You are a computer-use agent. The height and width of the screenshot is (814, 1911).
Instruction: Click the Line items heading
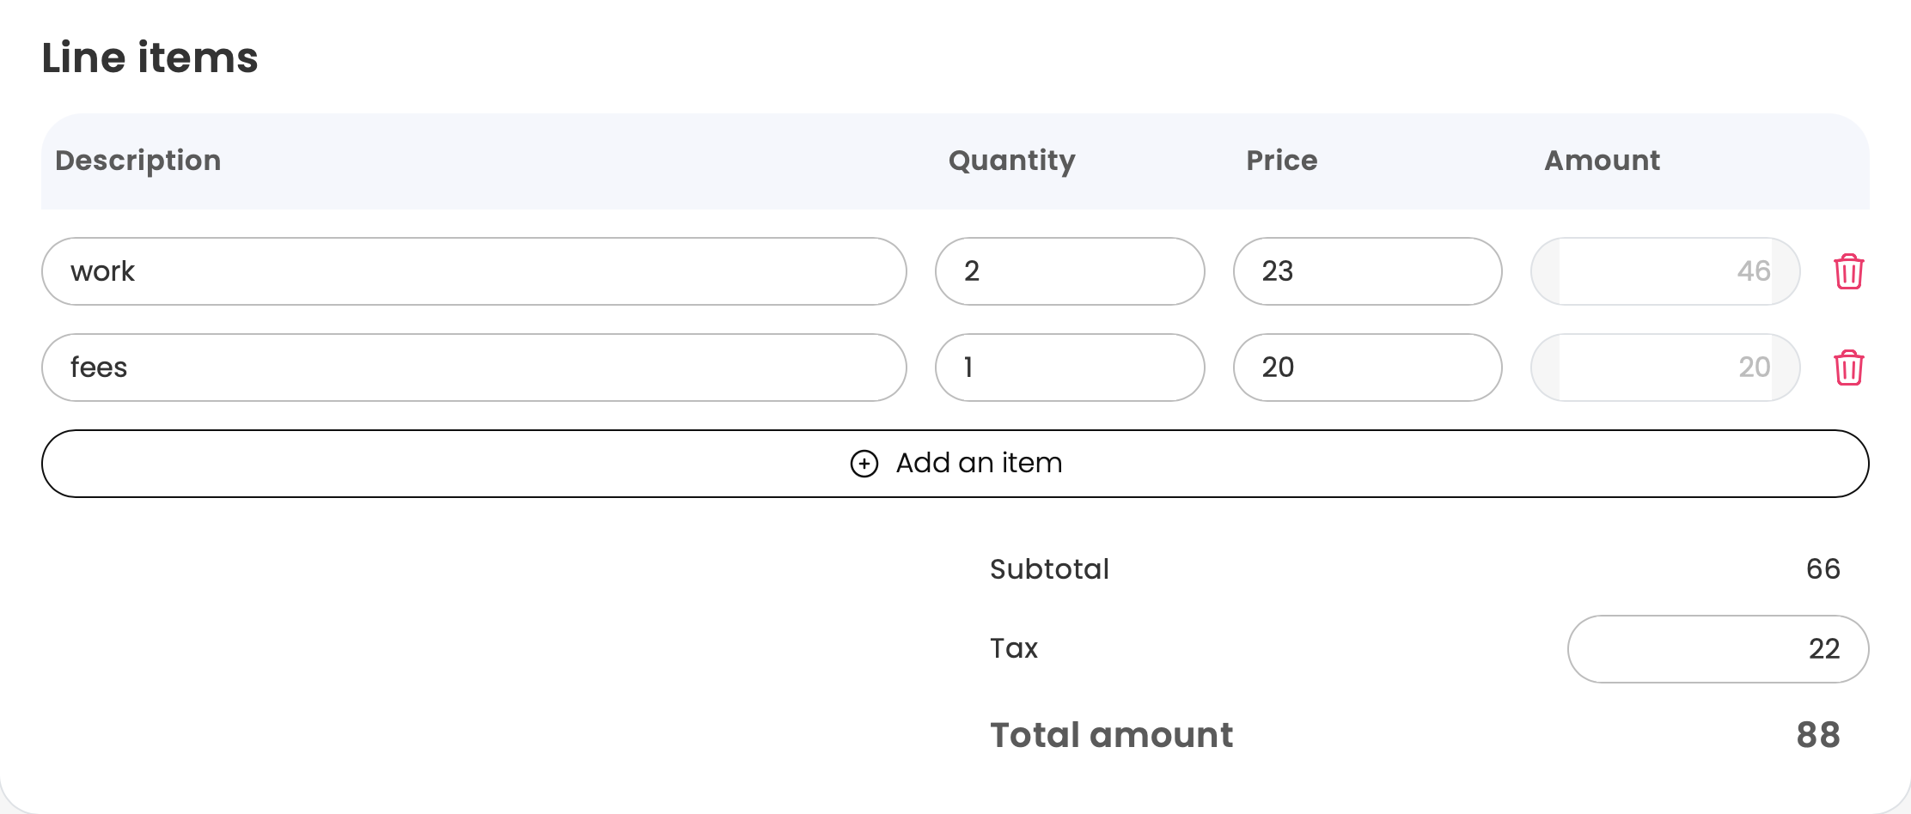coord(150,58)
